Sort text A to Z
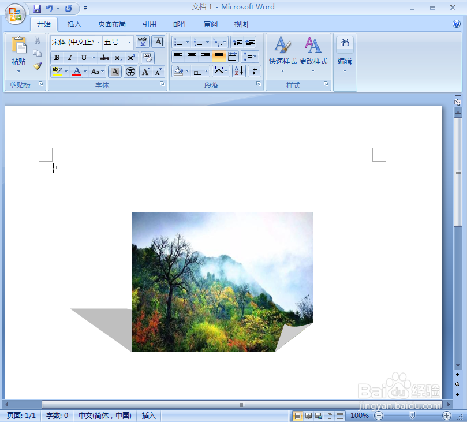Image resolution: width=467 pixels, height=422 pixels. [239, 71]
